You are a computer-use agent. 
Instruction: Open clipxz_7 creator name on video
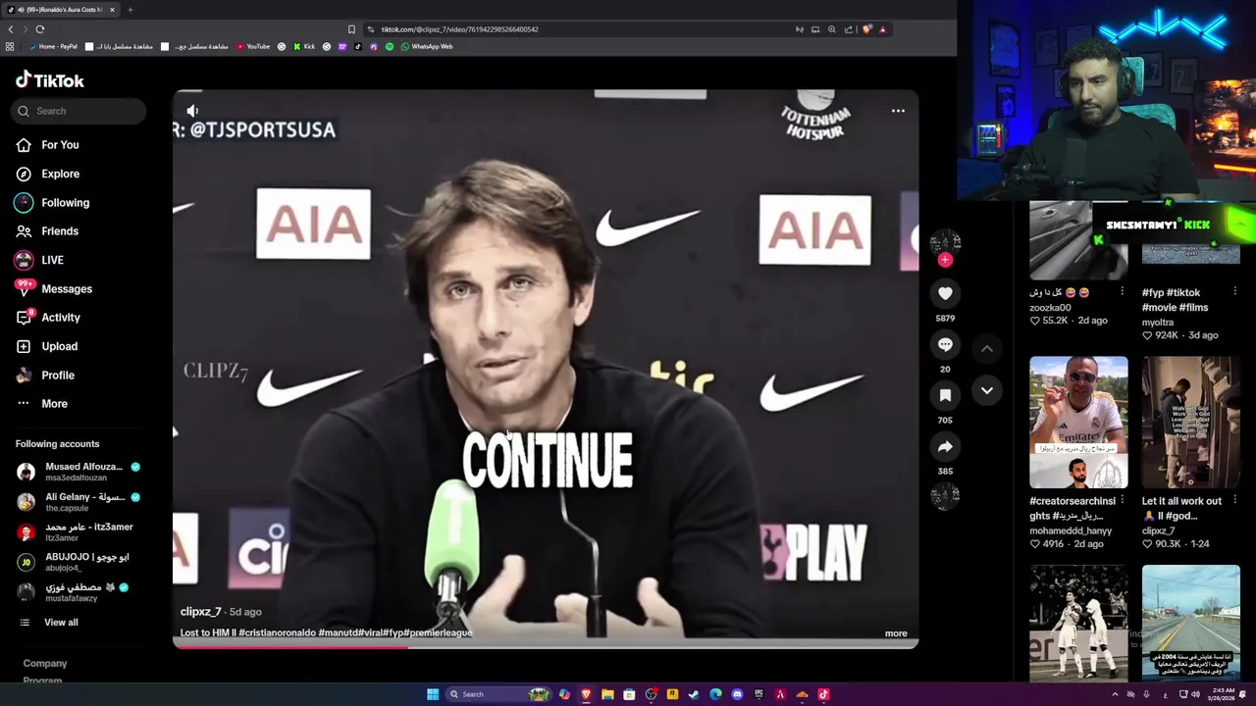tap(200, 612)
